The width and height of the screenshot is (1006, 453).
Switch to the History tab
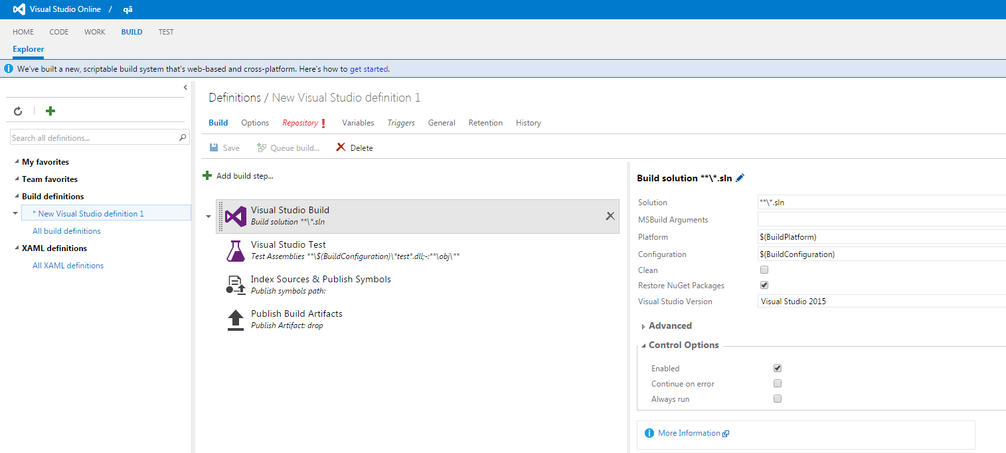529,123
